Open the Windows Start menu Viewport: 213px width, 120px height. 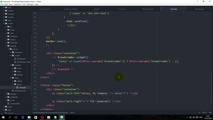tap(3, 117)
